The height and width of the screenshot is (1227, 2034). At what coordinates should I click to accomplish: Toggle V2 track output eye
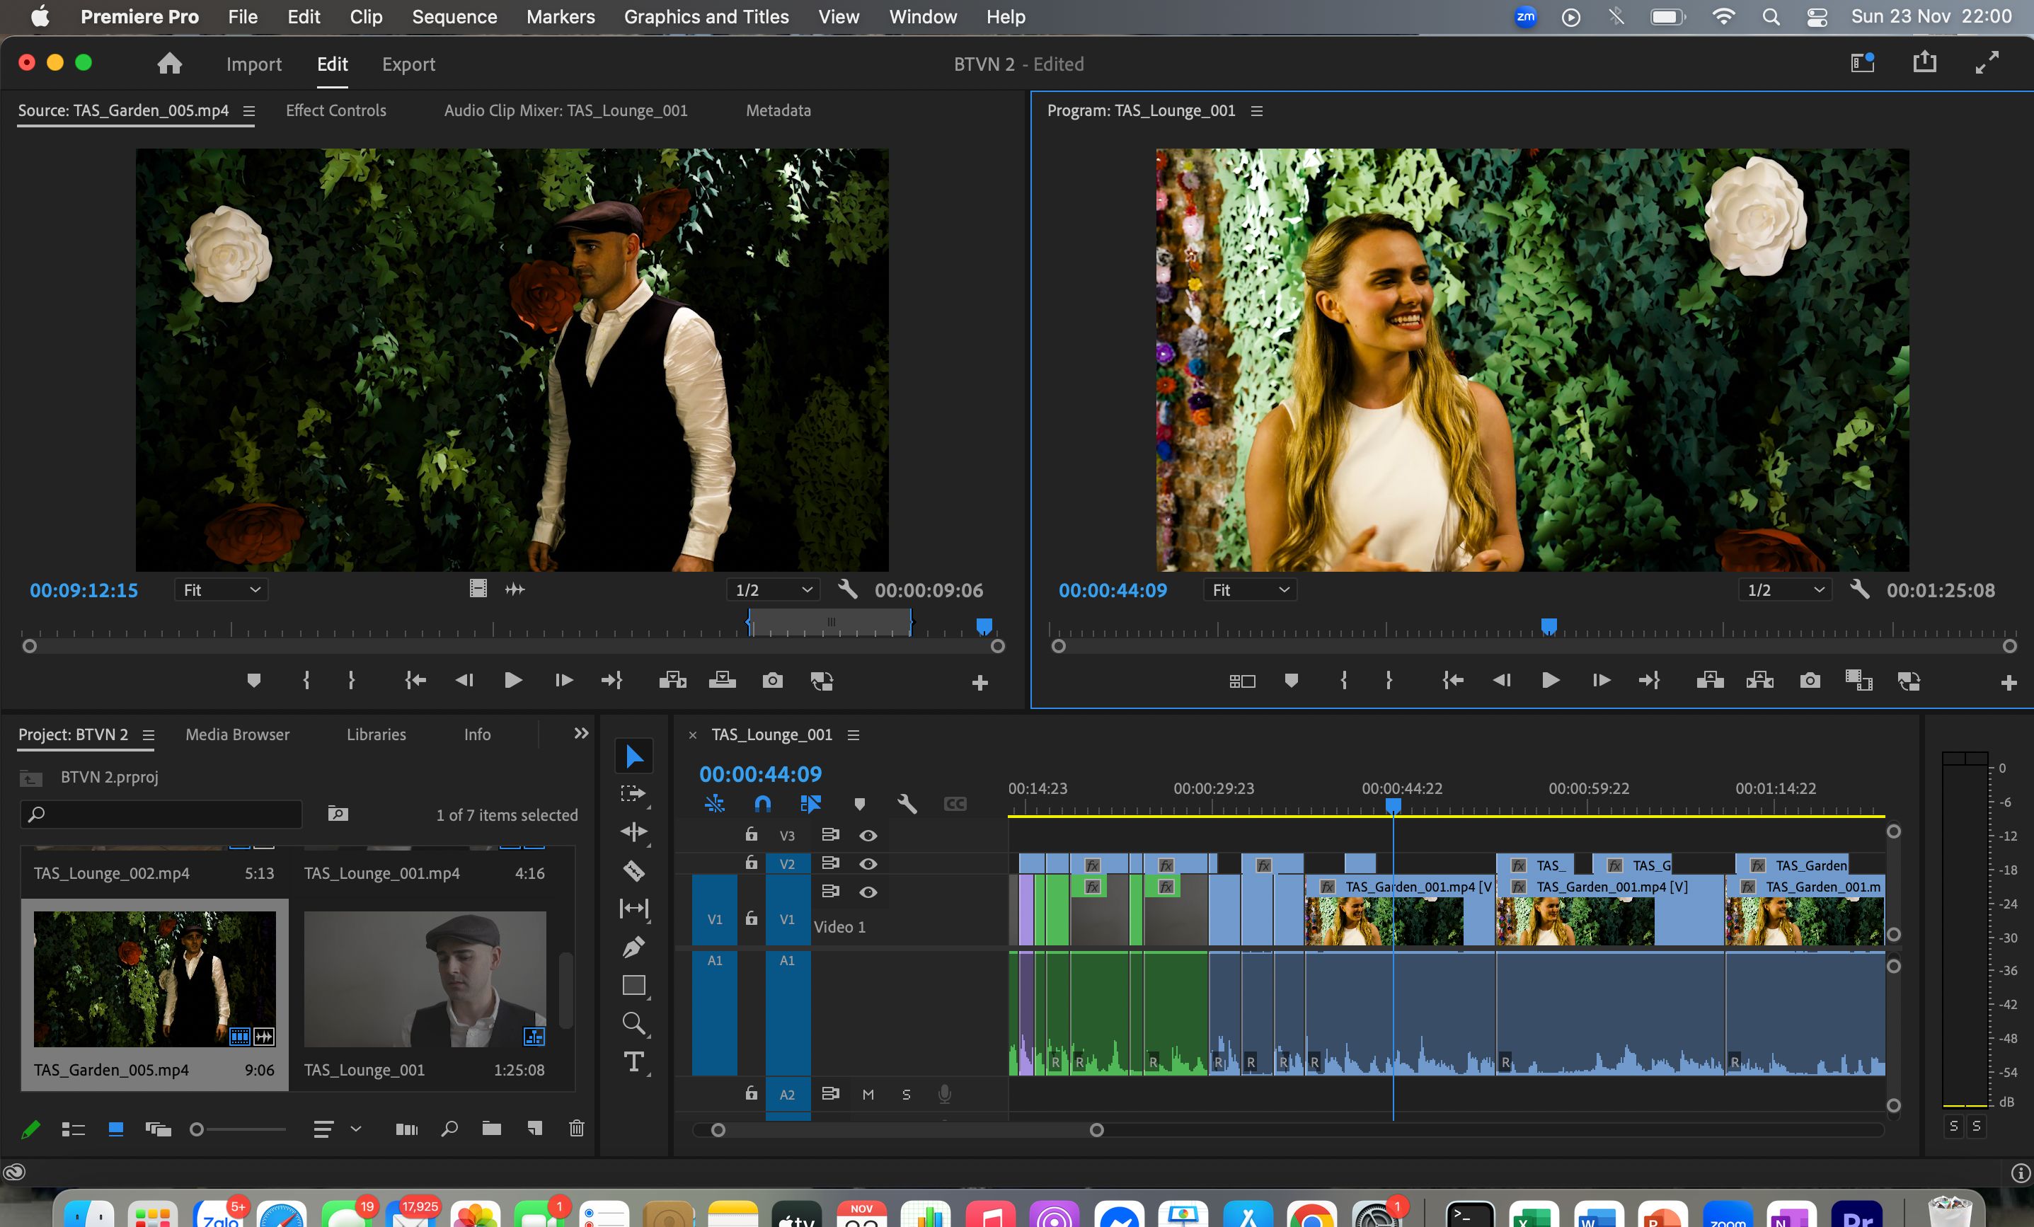tap(868, 864)
